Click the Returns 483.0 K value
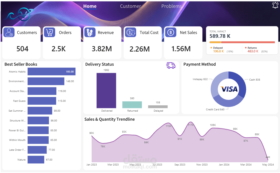 pyautogui.click(x=253, y=51)
